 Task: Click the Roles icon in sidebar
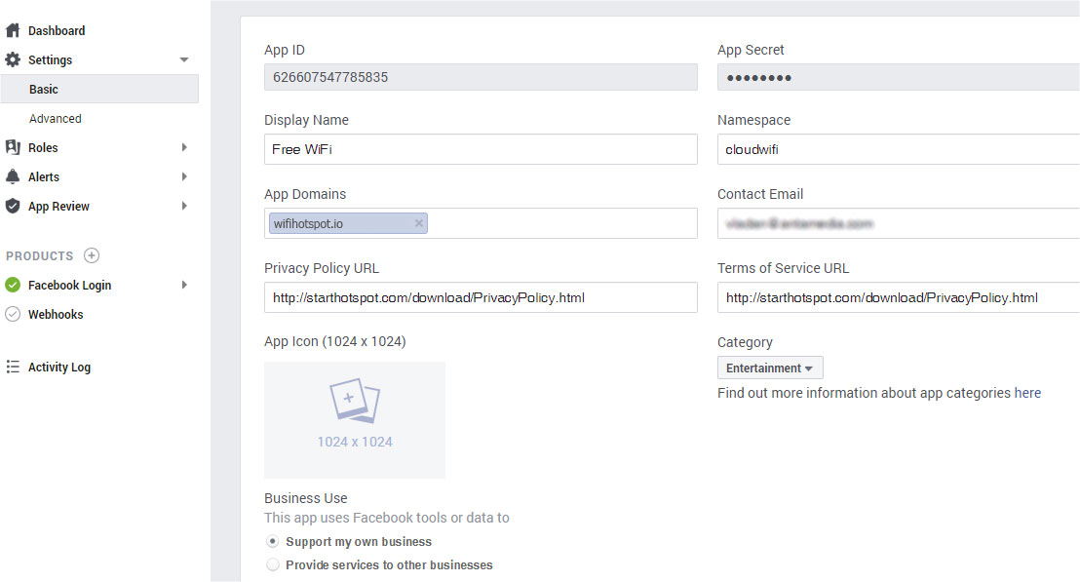(x=13, y=147)
